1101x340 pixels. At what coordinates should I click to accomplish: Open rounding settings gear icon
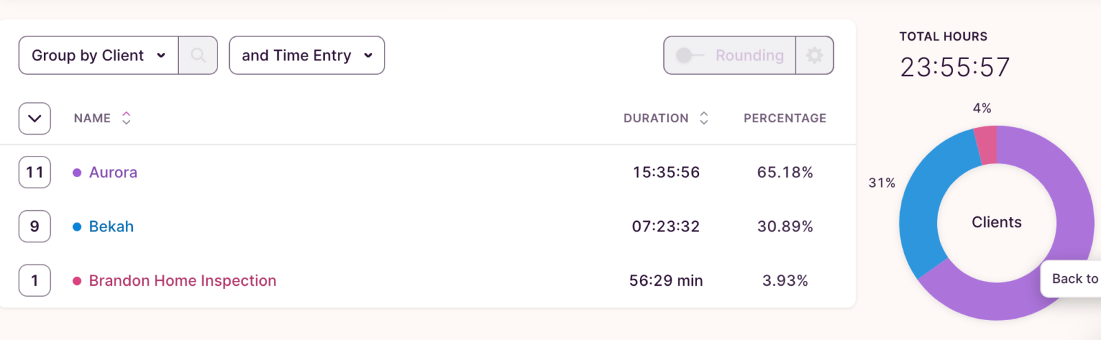pos(815,55)
